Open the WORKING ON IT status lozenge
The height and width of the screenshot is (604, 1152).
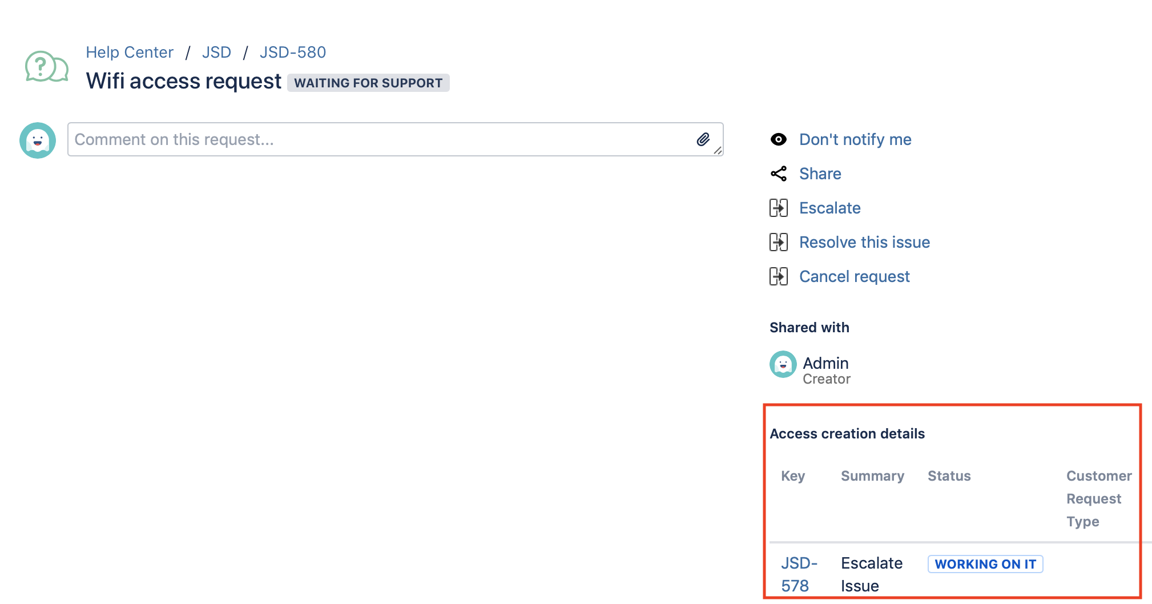click(x=985, y=564)
